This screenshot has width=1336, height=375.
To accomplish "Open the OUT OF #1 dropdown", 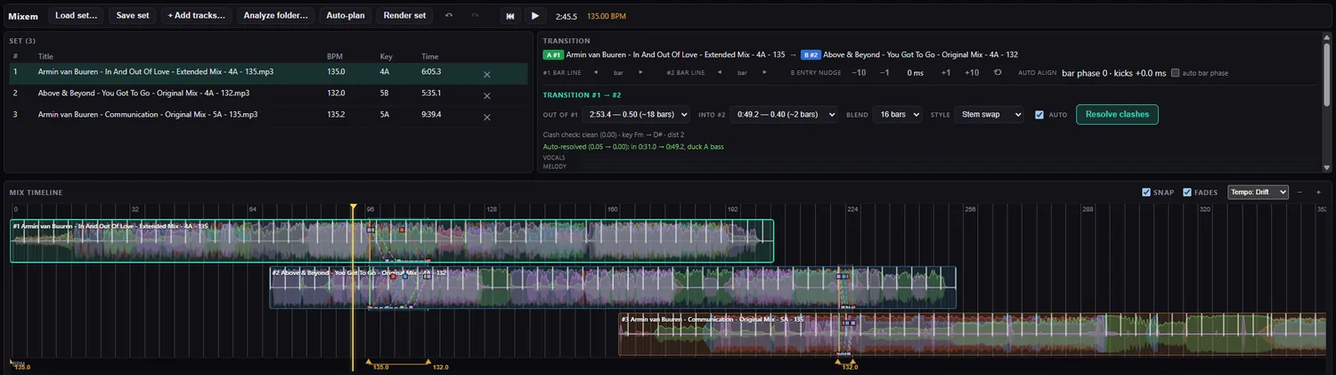I will click(637, 114).
